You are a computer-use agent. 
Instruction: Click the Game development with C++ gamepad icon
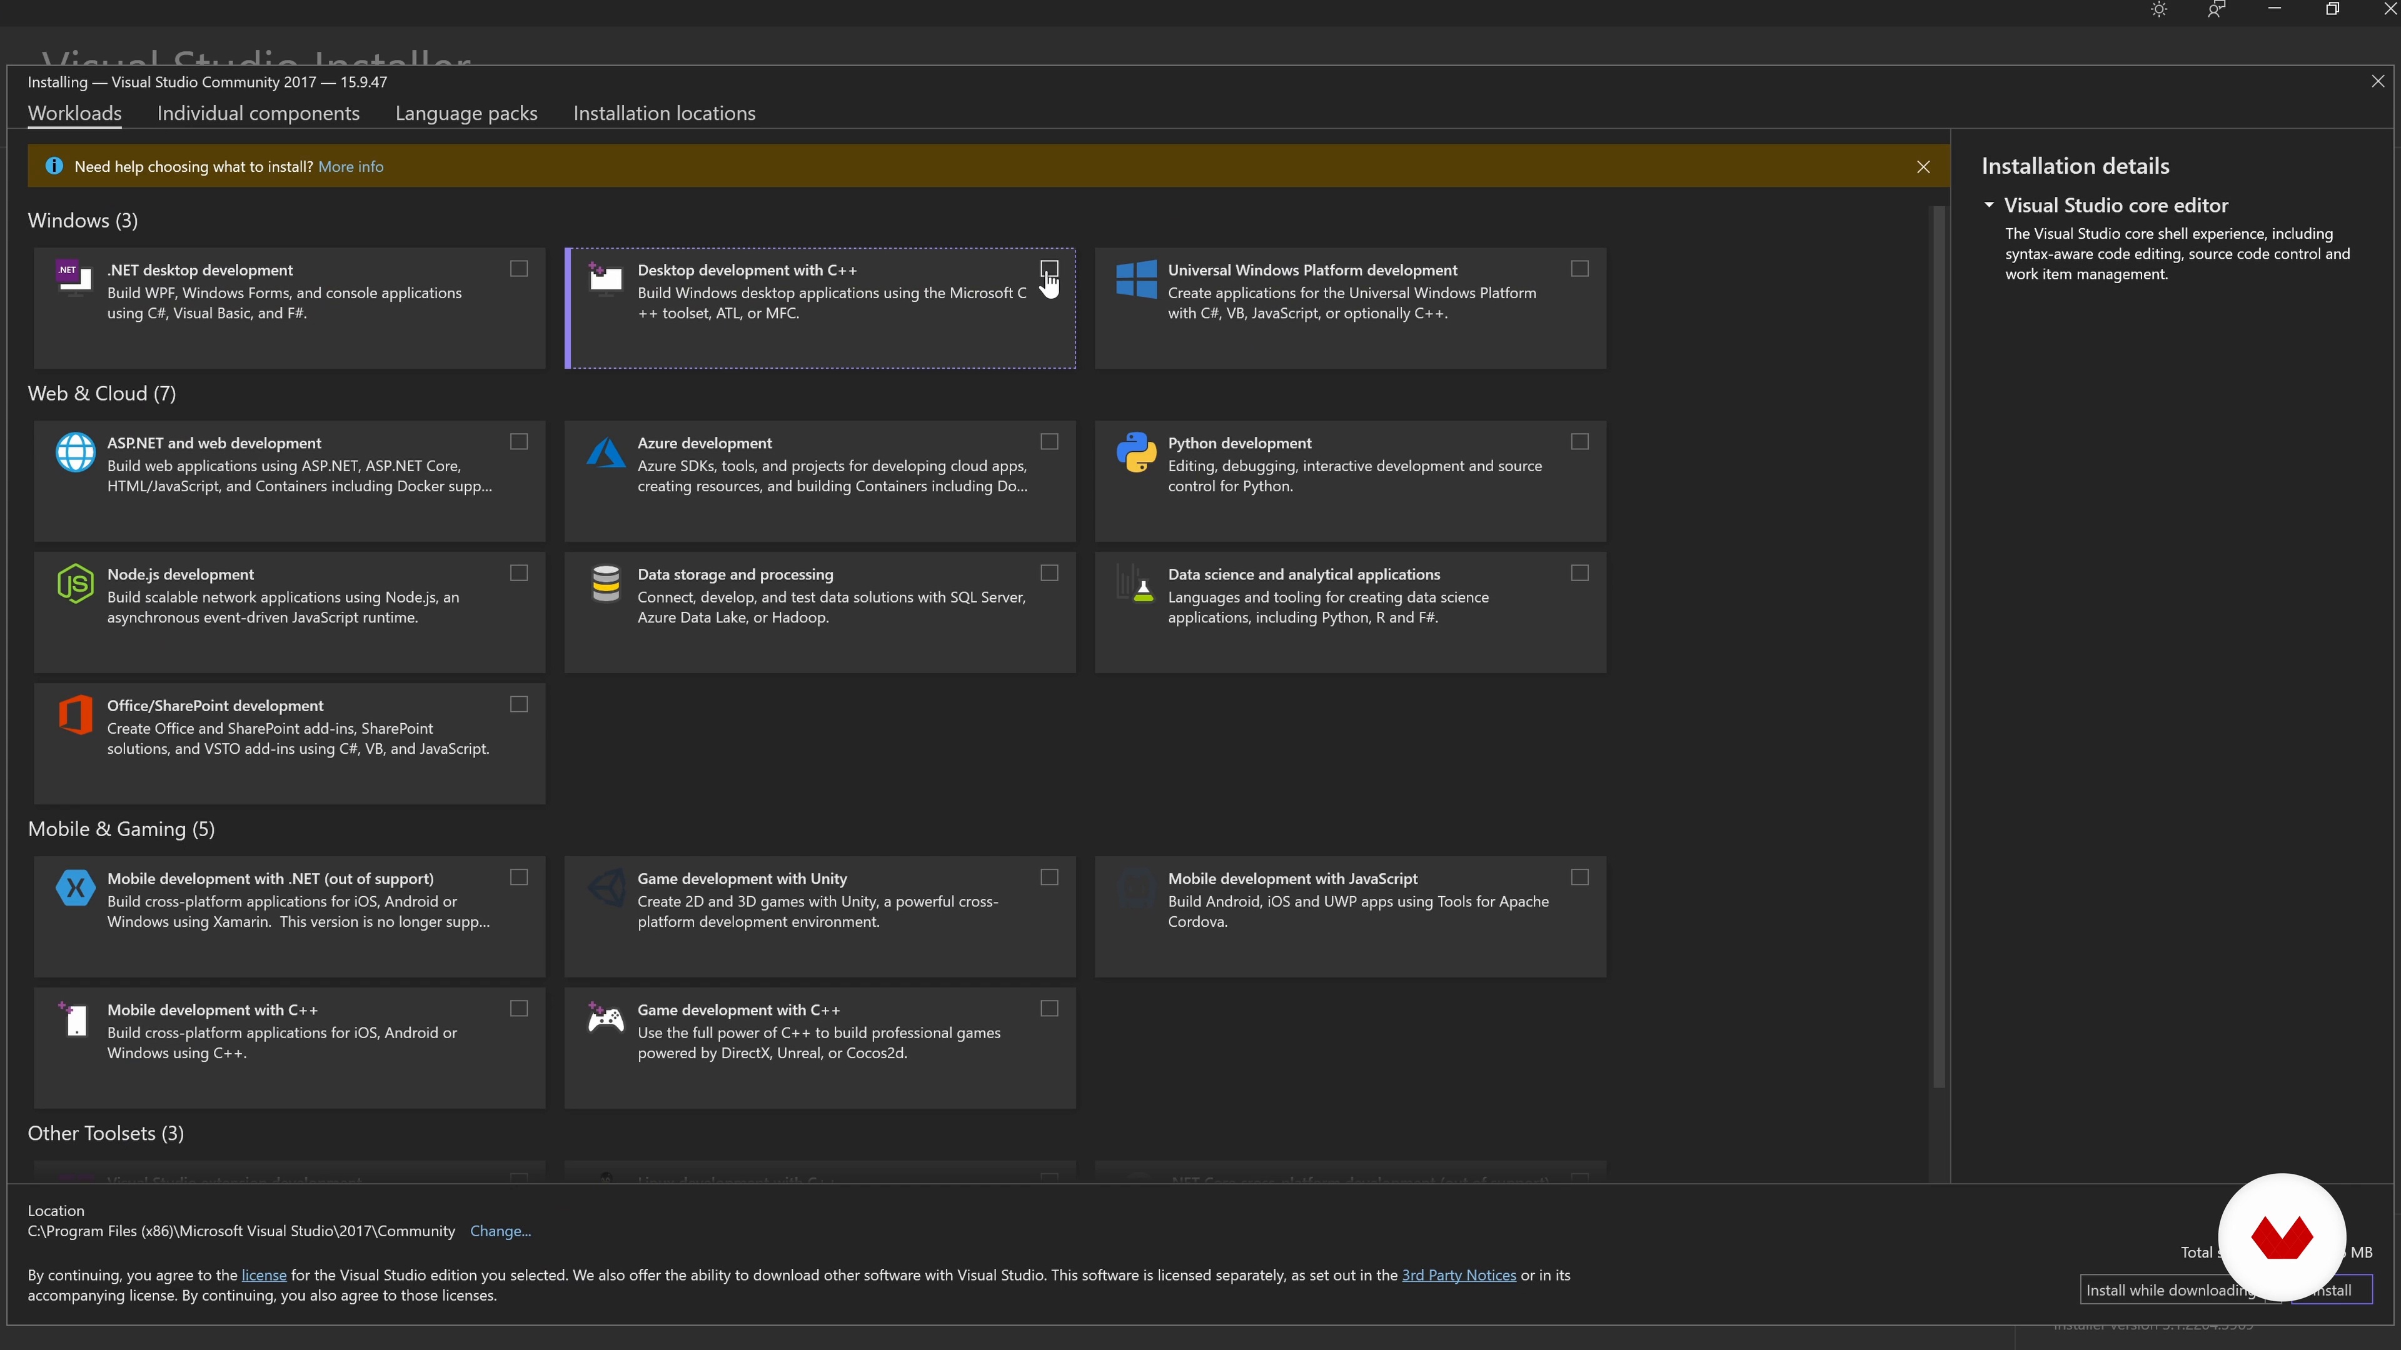(605, 1016)
